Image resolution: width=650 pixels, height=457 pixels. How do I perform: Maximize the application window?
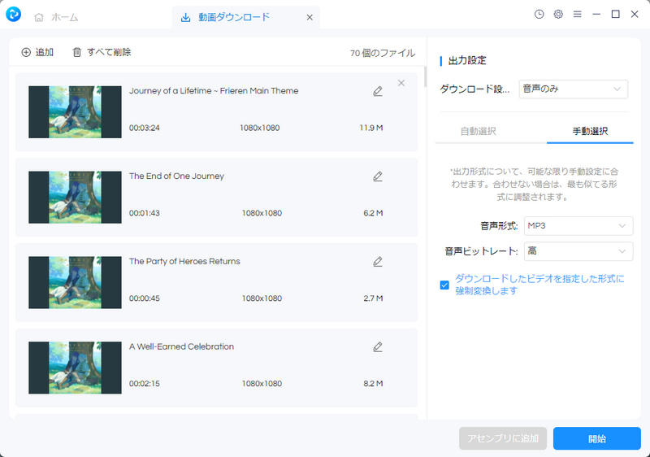(x=616, y=14)
